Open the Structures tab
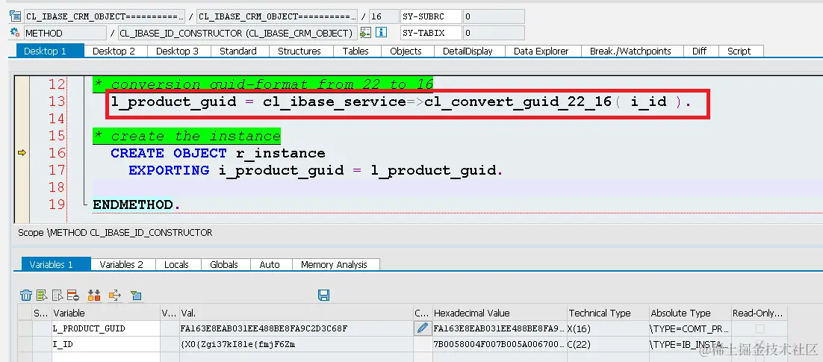The width and height of the screenshot is (823, 362). pyautogui.click(x=299, y=51)
